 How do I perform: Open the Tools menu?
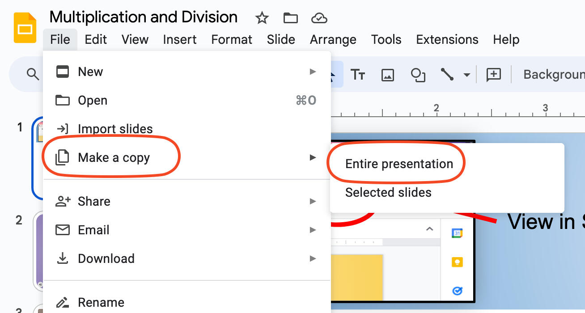coord(386,39)
